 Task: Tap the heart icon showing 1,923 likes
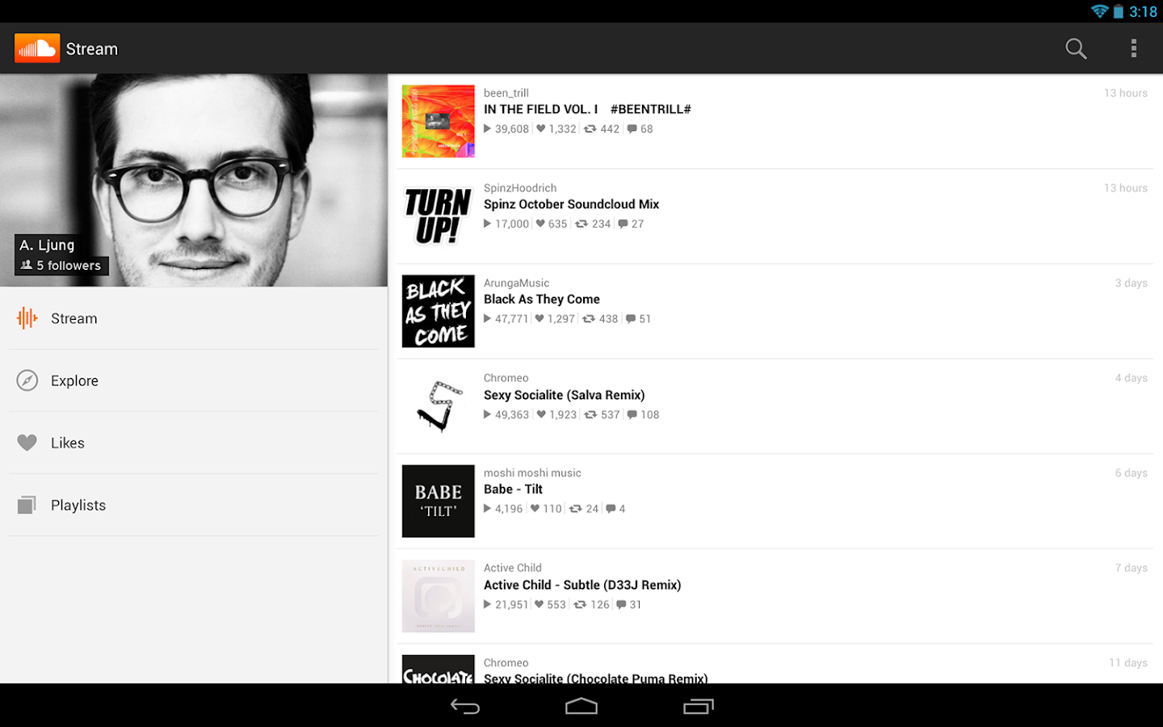(x=542, y=414)
